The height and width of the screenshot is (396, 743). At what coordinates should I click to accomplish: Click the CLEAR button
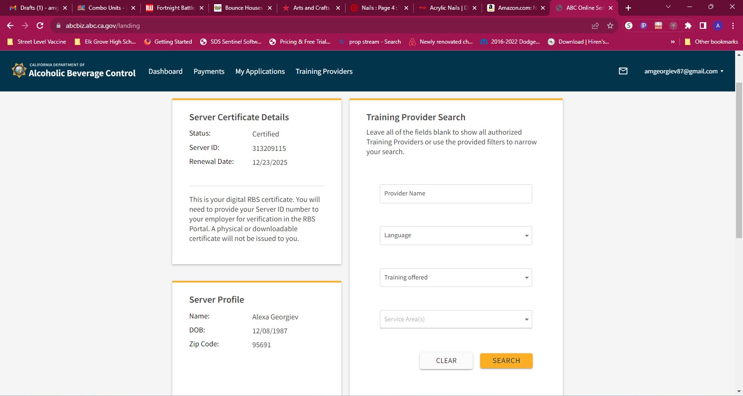pyautogui.click(x=446, y=361)
